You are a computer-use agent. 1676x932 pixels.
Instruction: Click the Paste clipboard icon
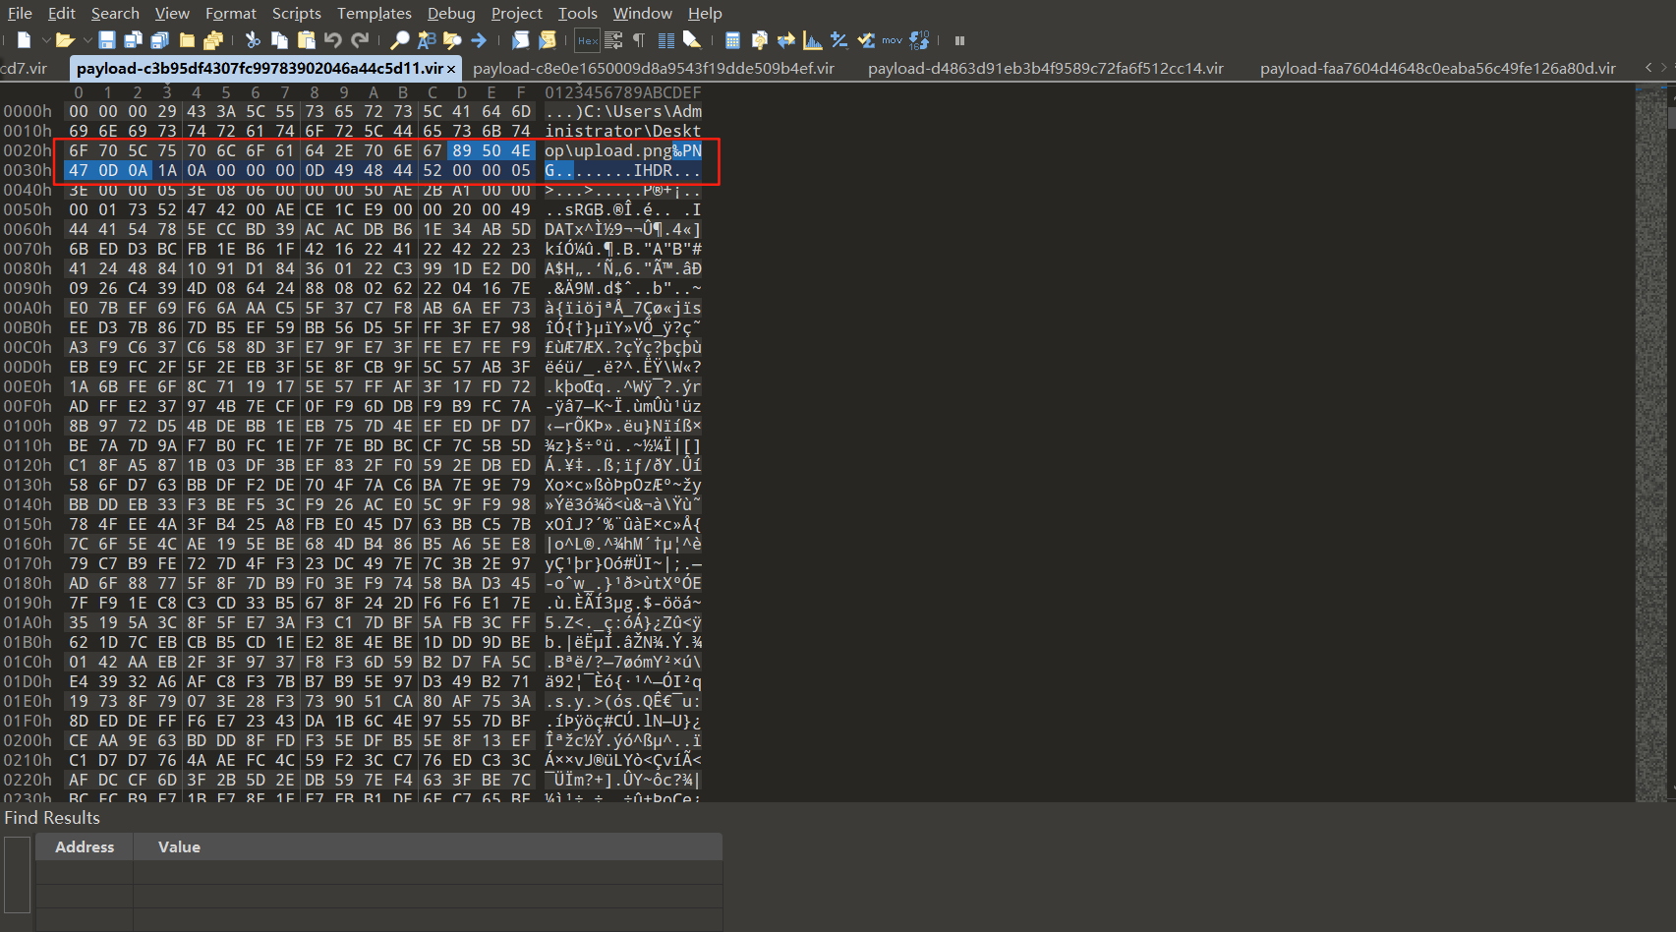(306, 40)
